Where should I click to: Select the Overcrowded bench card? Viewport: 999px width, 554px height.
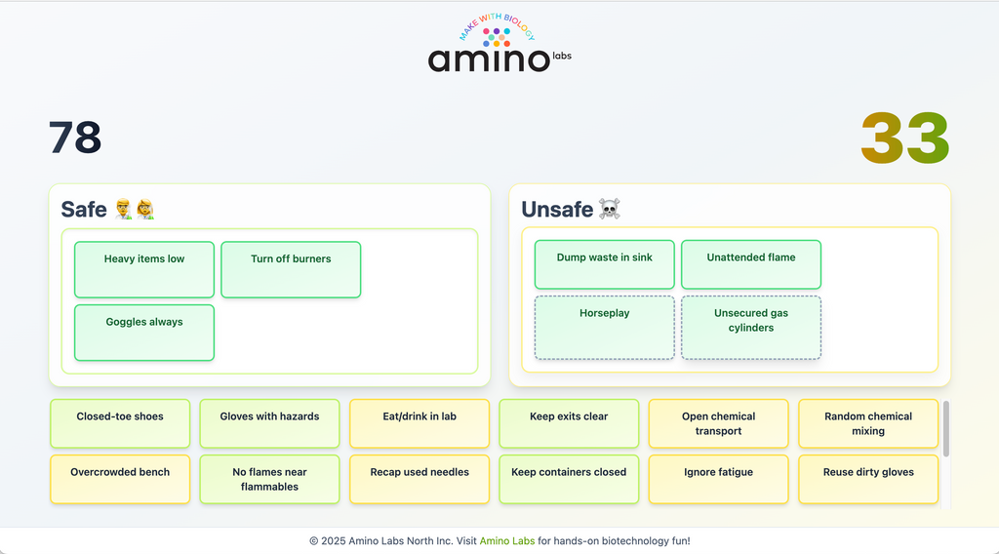point(120,480)
